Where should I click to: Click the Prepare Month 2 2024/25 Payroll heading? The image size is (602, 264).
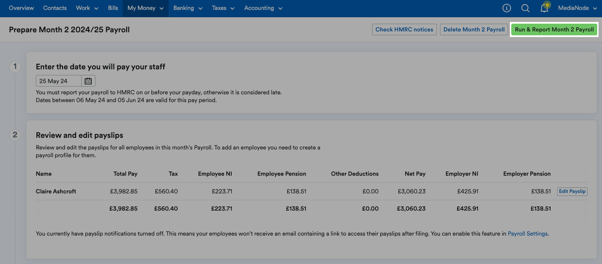(x=70, y=30)
